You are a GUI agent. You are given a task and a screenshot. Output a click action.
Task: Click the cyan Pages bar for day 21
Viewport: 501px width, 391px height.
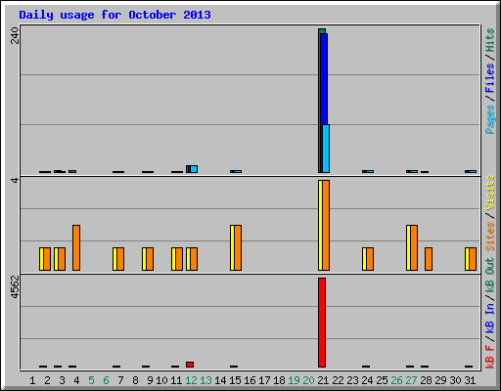(x=326, y=149)
